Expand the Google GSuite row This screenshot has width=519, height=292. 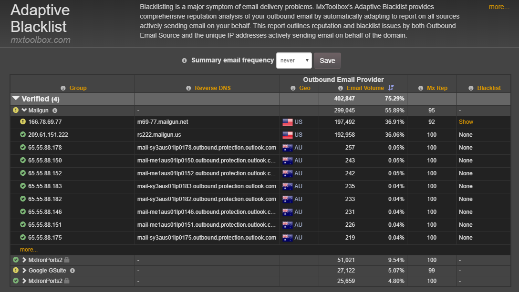(x=24, y=271)
